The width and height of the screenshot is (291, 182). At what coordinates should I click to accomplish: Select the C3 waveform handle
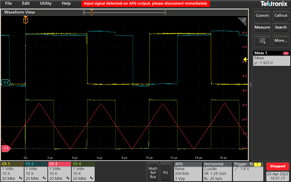(6, 148)
